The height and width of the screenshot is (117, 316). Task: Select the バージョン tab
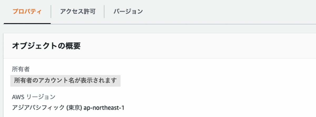[128, 12]
